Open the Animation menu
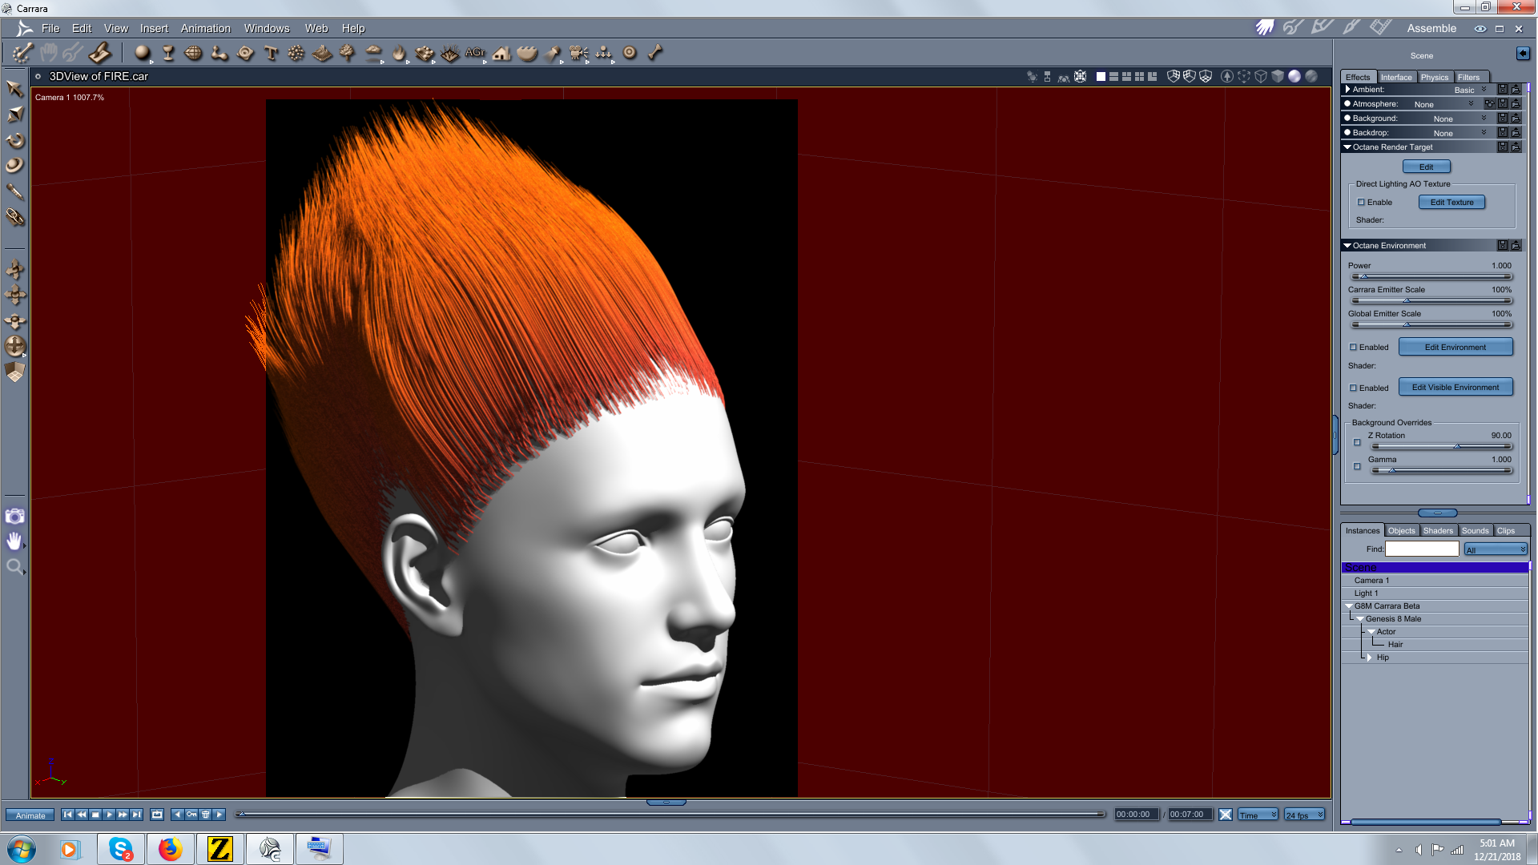1538x865 pixels. pyautogui.click(x=205, y=28)
